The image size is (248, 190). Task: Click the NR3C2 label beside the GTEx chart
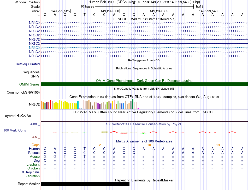tap(34, 104)
